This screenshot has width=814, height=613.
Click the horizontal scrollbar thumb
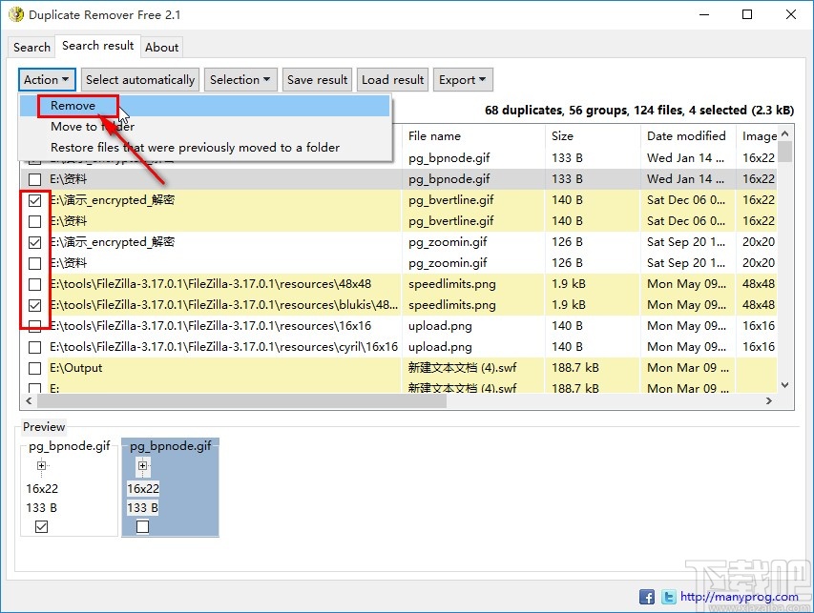click(x=242, y=401)
